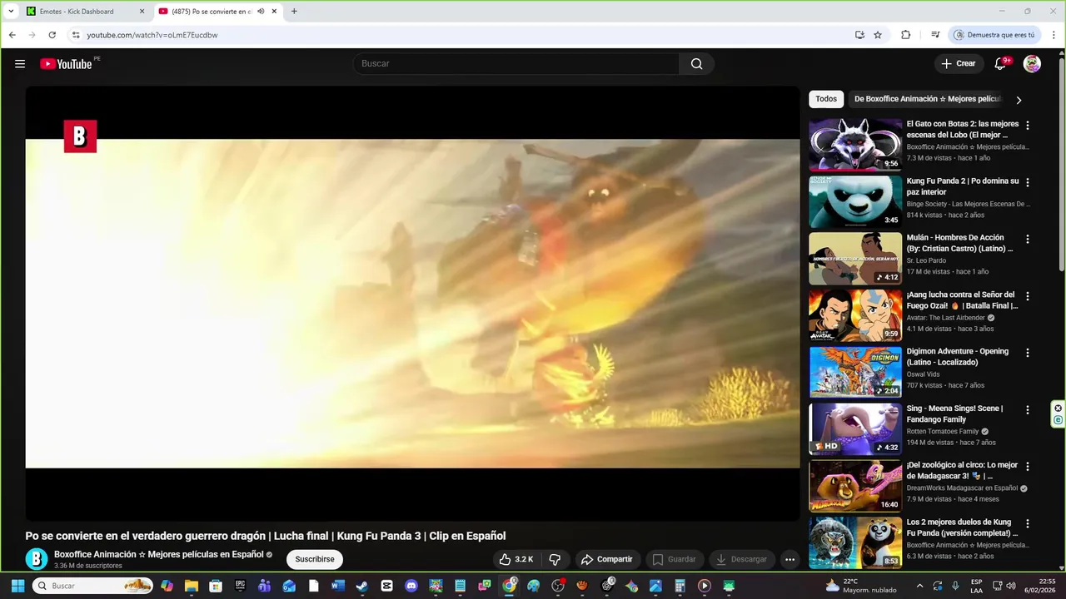Show next filter chips with the arrow
The height and width of the screenshot is (599, 1066).
point(1019,100)
